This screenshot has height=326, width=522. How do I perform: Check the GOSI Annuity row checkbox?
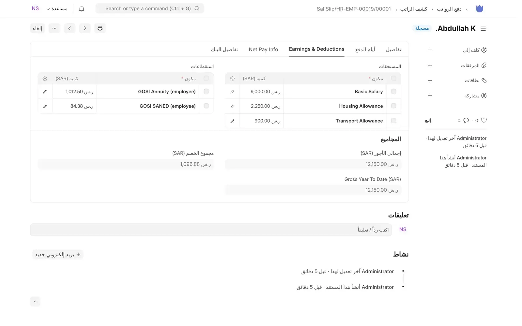click(206, 91)
